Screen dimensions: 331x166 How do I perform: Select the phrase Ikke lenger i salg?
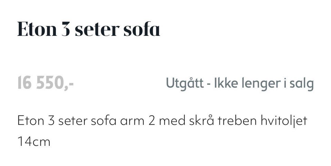[264, 84]
